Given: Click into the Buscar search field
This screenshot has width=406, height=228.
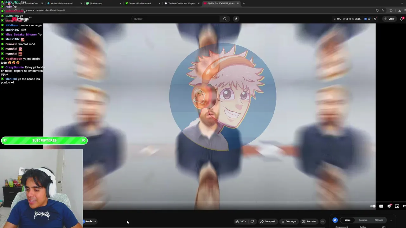Looking at the screenshot, I should 176,19.
